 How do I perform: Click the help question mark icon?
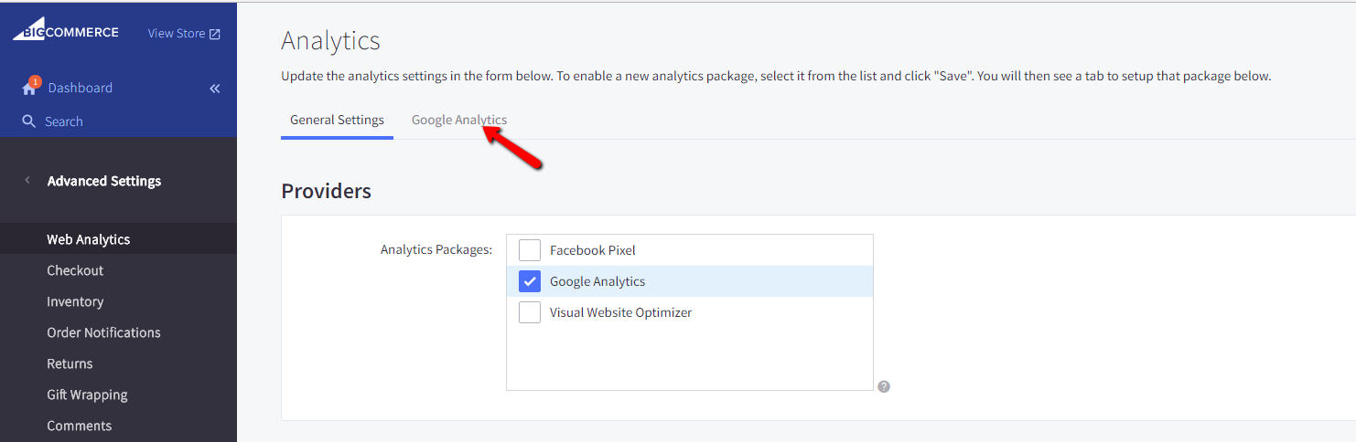pos(884,386)
